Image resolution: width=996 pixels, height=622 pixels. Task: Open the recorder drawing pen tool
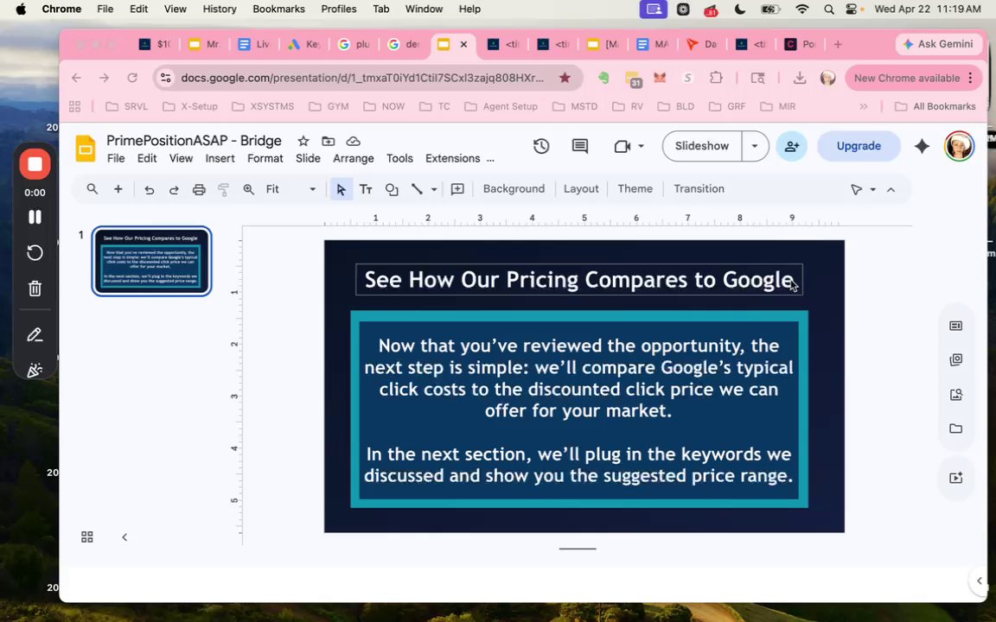(35, 334)
